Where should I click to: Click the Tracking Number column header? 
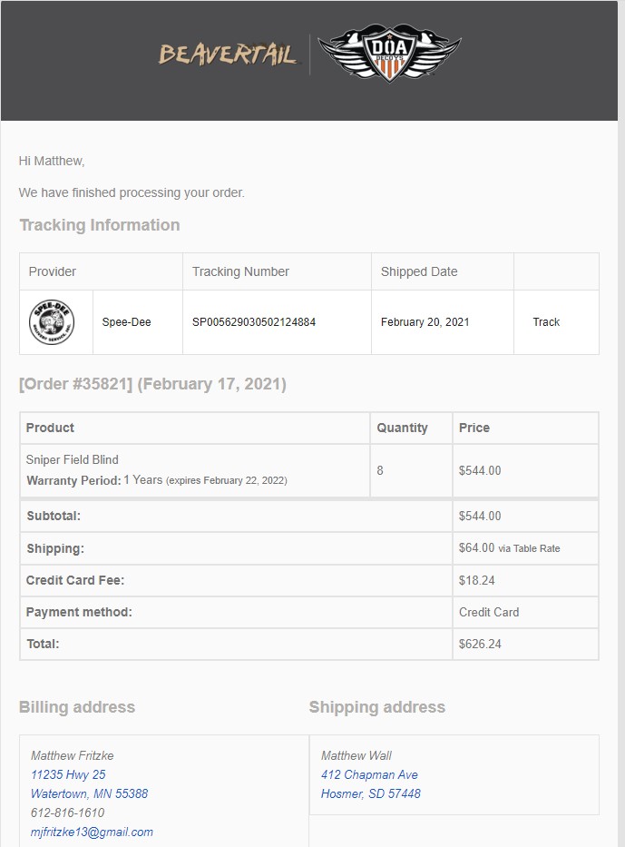(240, 271)
